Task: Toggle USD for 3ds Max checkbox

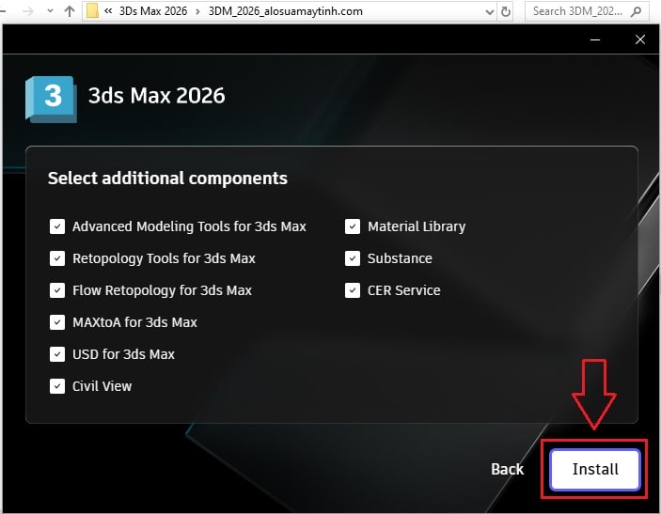Action: tap(57, 354)
